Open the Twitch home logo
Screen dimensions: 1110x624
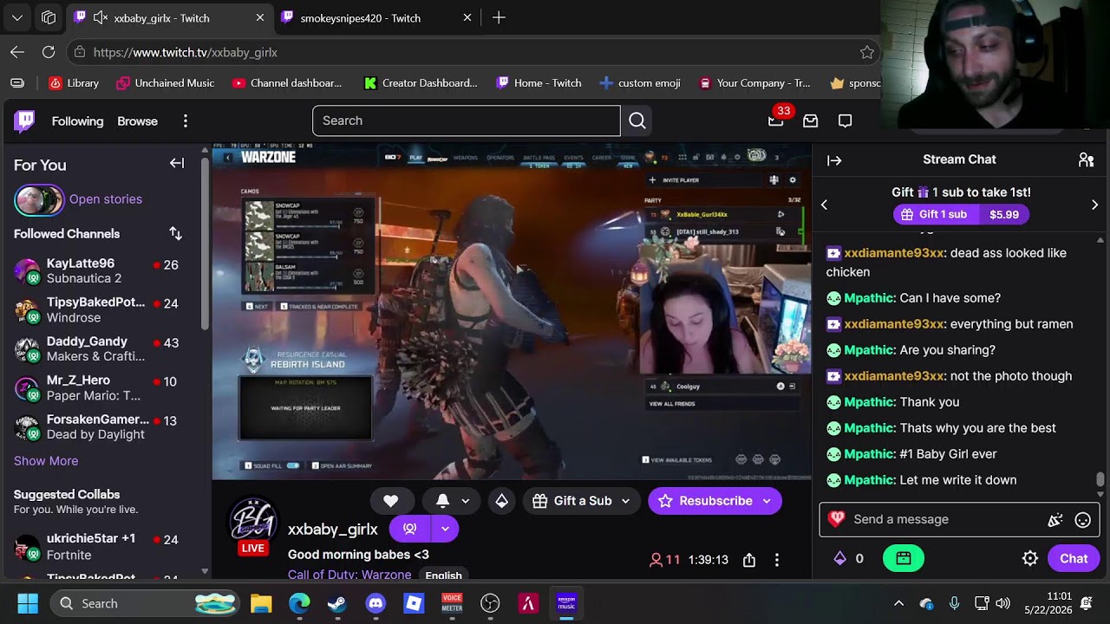point(24,120)
